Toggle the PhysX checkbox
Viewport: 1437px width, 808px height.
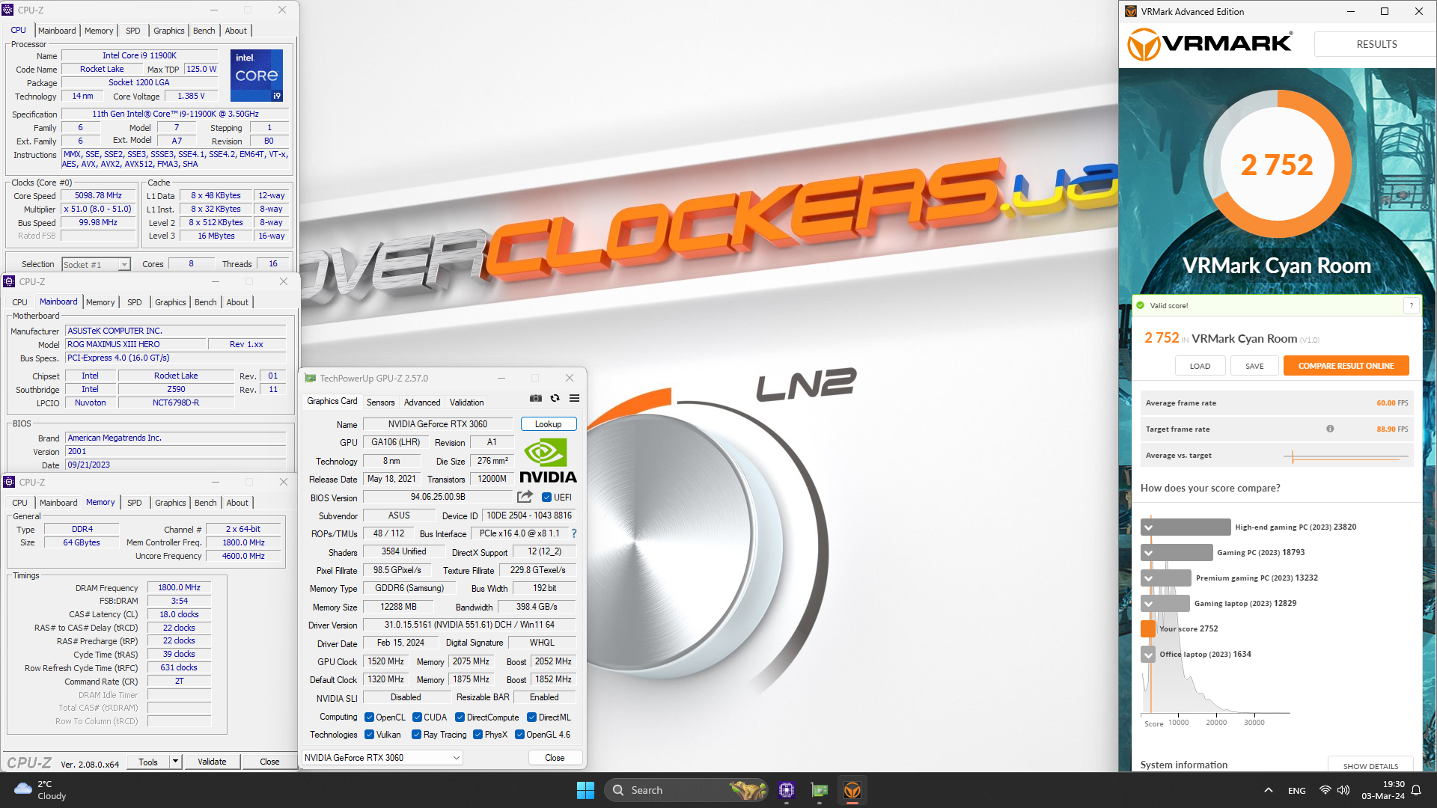click(478, 735)
